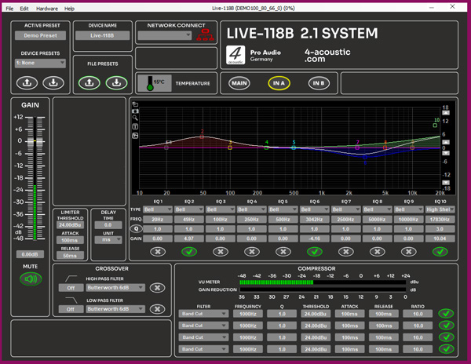This screenshot has height=364, width=471.
Task: Click the EQ 6 frequency field
Action: (x=315, y=219)
